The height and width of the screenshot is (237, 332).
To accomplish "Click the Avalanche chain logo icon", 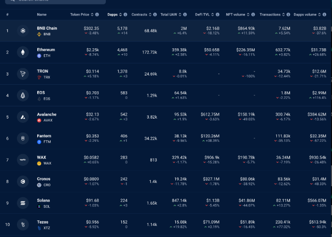I will click(x=23, y=117).
